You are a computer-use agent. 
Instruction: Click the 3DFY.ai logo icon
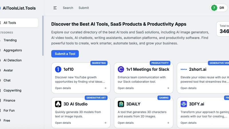click(x=184, y=104)
